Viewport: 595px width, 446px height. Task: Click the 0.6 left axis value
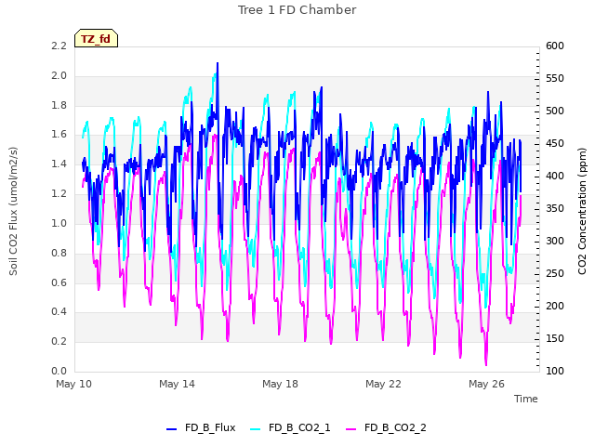click(x=59, y=282)
